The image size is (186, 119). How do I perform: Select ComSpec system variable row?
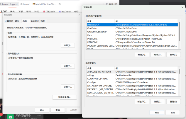point(132,82)
